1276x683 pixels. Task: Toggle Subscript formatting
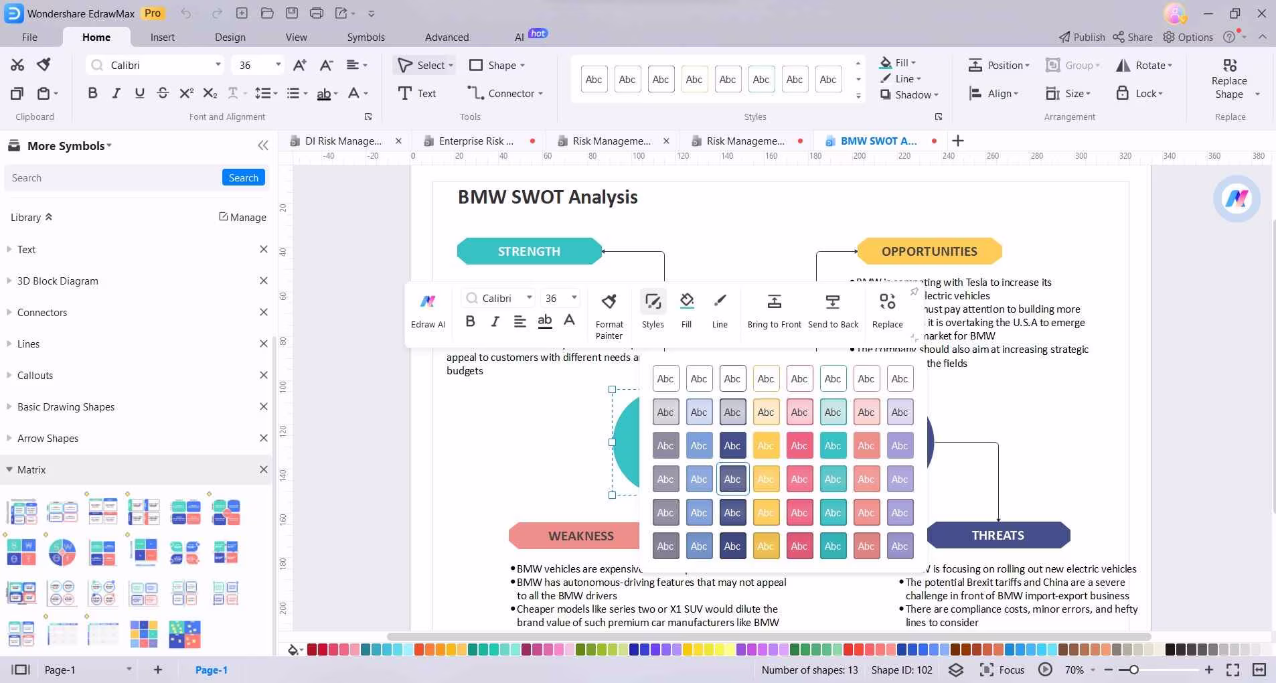click(210, 93)
